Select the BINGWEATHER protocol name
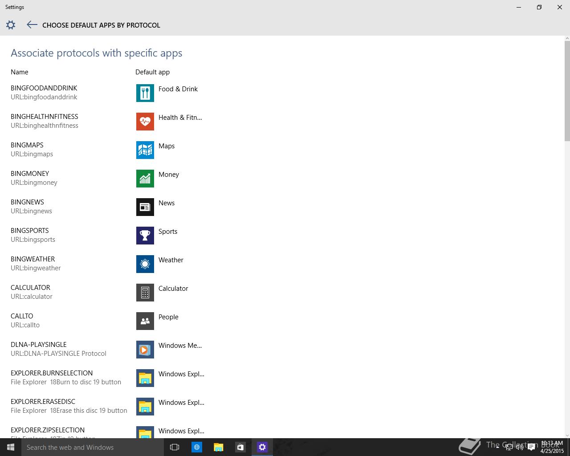570x456 pixels. pos(33,259)
